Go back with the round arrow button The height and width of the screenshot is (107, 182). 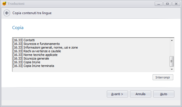pyautogui.click(x=7, y=13)
